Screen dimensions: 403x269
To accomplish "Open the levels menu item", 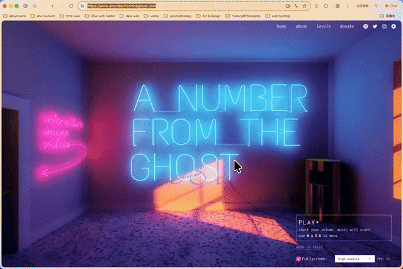I will (x=324, y=26).
